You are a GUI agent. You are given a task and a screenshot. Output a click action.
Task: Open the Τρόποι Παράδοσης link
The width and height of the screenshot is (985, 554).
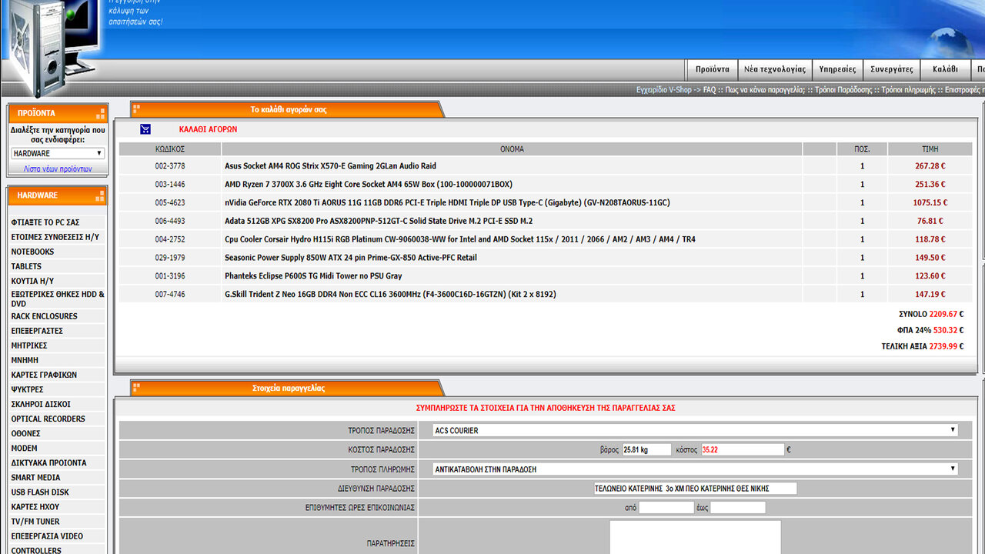click(843, 90)
